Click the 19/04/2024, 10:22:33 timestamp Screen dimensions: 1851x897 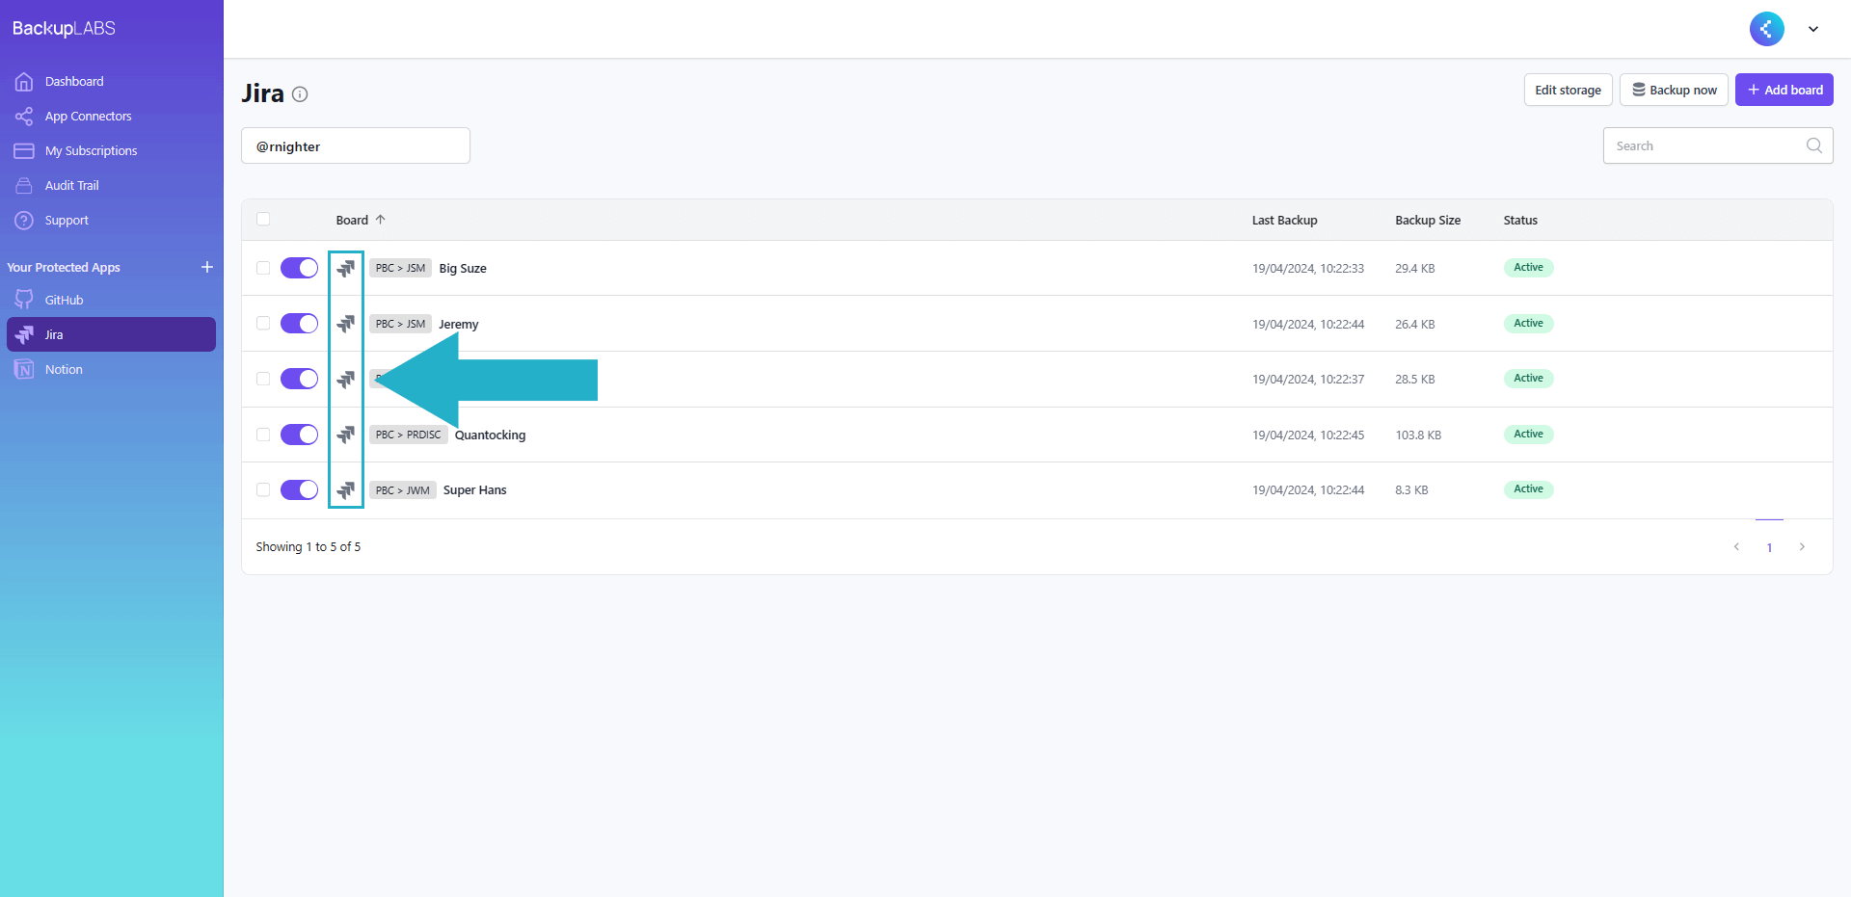tap(1308, 269)
